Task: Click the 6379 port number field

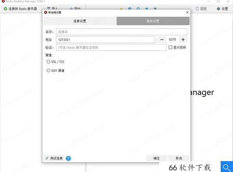Action: 172,40
